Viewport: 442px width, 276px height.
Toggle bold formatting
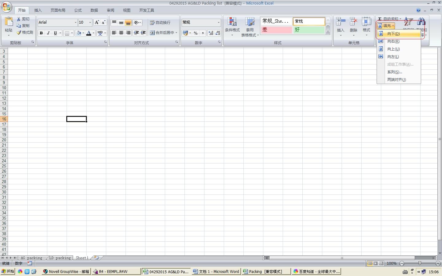(41, 33)
